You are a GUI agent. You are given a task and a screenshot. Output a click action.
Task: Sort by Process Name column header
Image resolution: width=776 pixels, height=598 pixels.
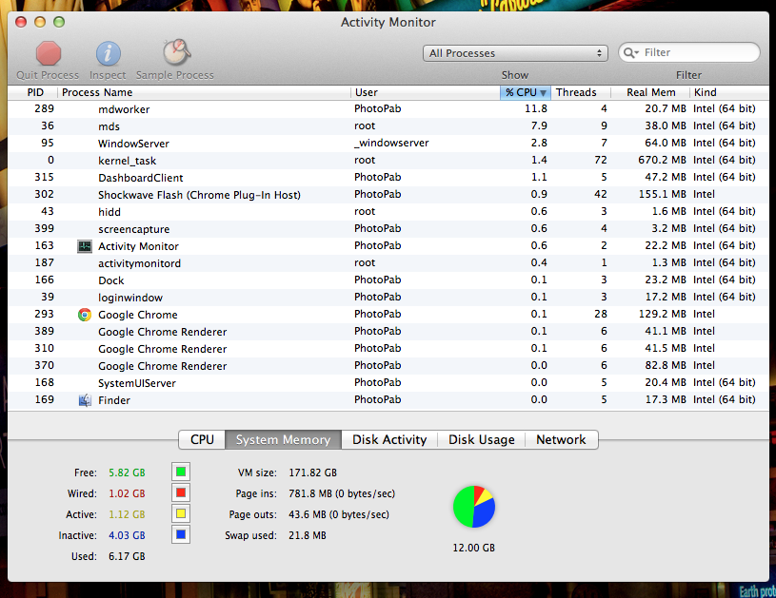(204, 92)
